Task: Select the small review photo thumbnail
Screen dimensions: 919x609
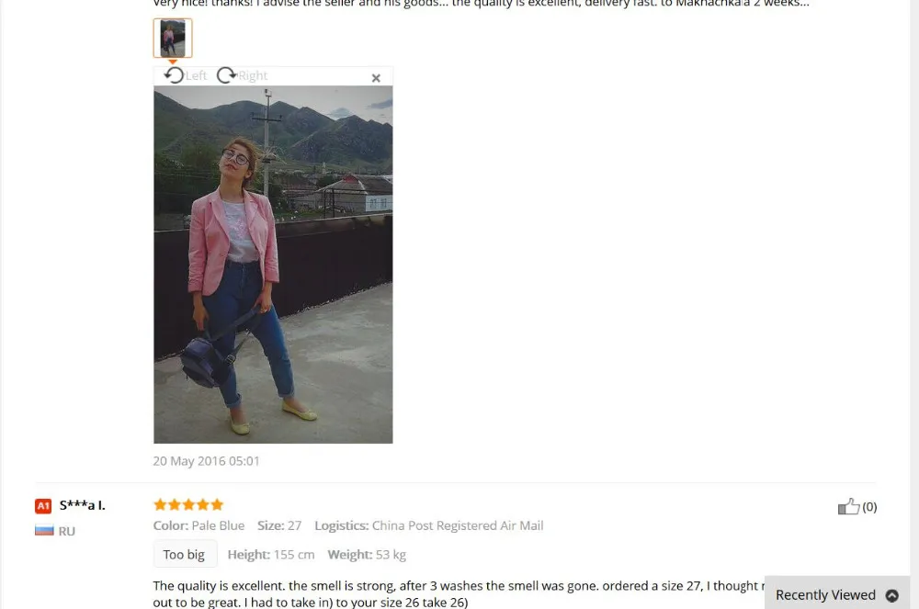Action: [173, 38]
